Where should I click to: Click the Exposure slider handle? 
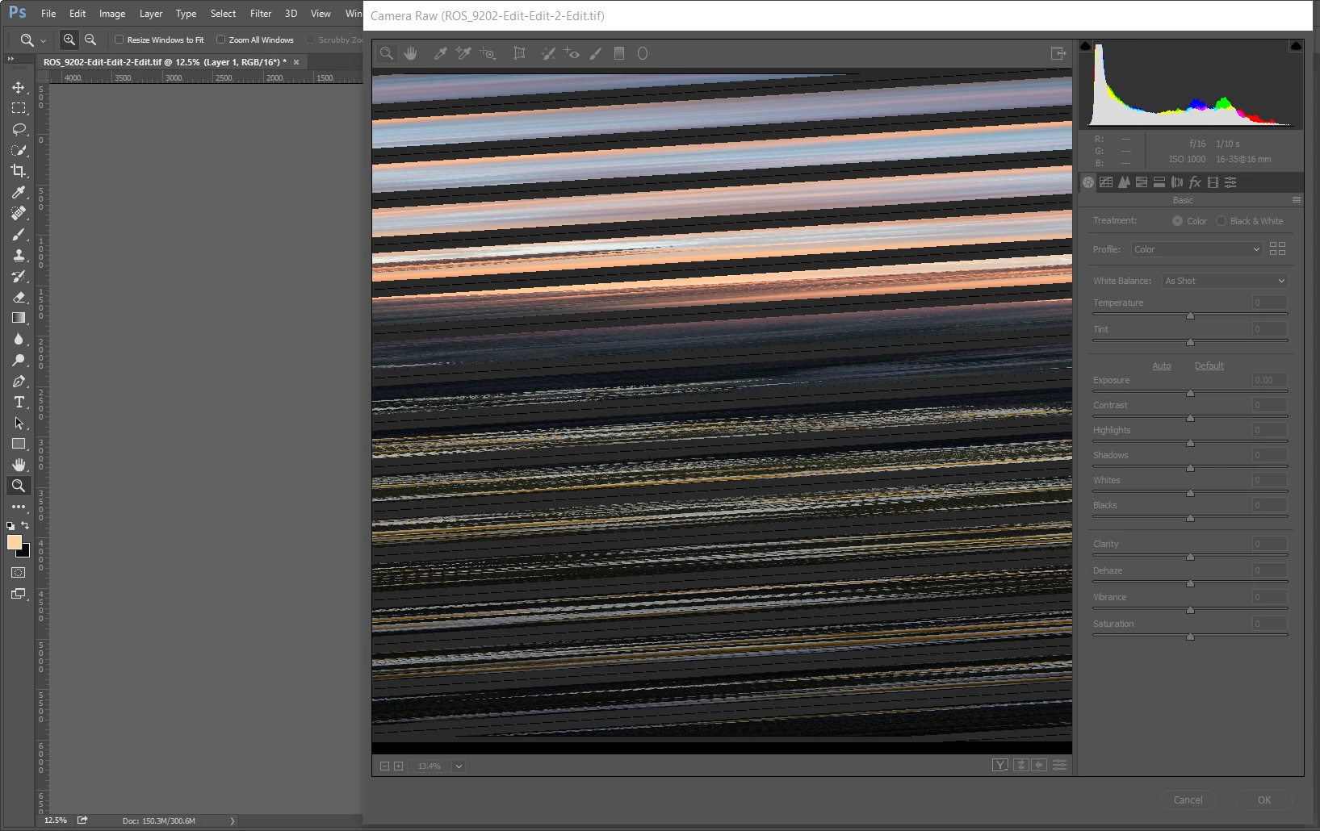[1190, 393]
